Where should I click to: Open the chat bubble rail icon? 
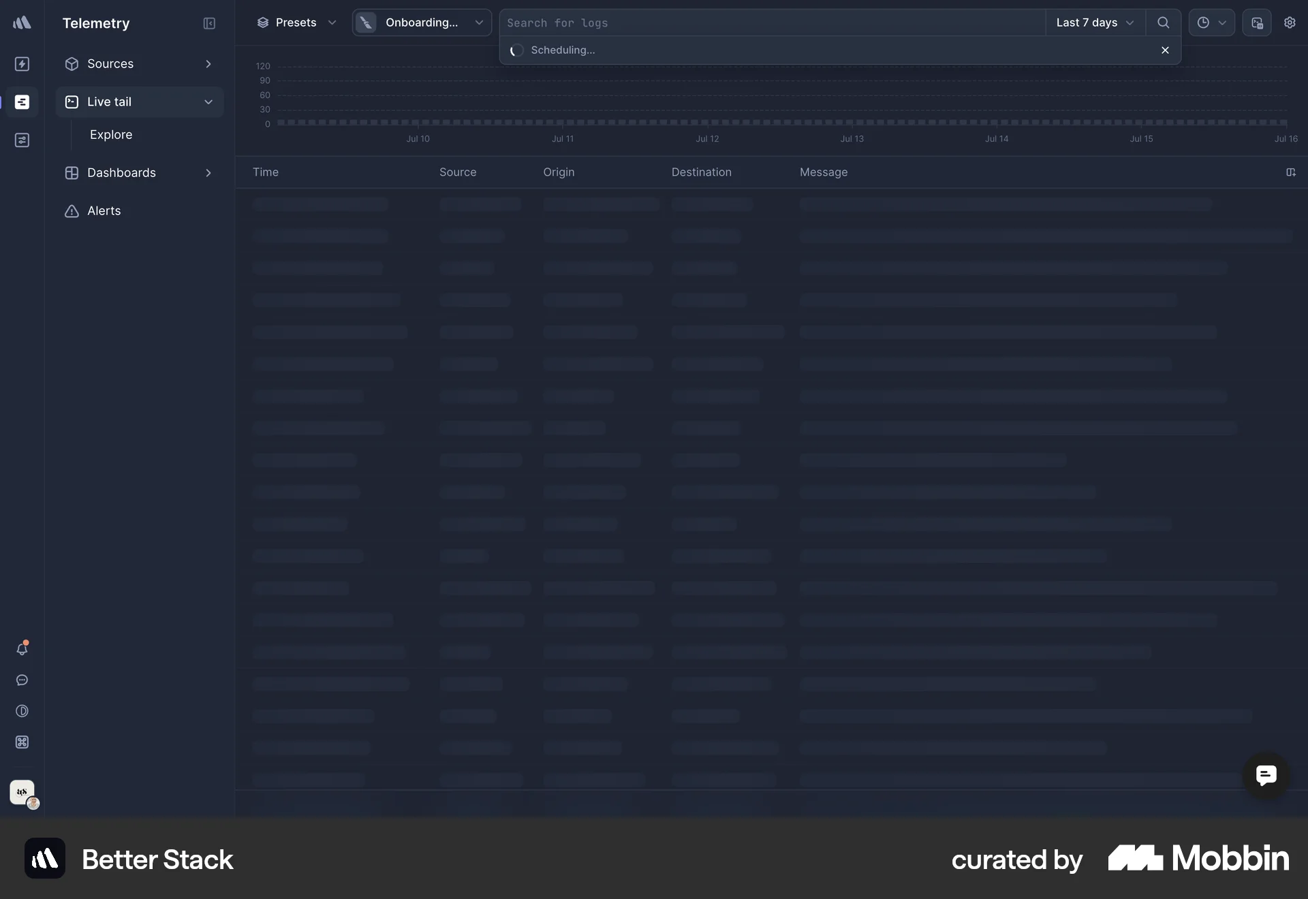[x=22, y=680]
